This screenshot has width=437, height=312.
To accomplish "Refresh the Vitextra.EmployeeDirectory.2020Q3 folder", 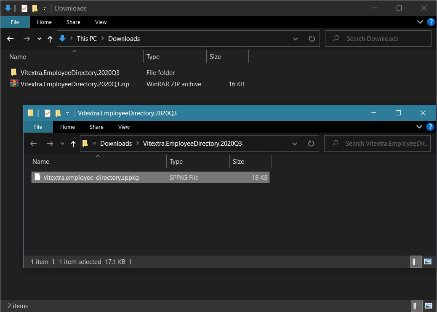I will pos(311,144).
